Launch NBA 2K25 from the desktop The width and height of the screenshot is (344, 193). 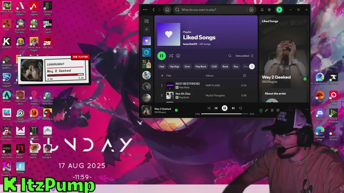click(48, 43)
